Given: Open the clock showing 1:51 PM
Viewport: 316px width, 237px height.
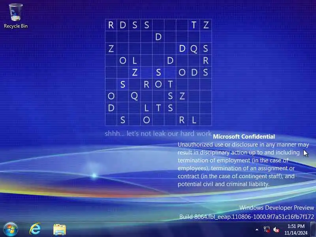Looking at the screenshot, I should click(296, 229).
